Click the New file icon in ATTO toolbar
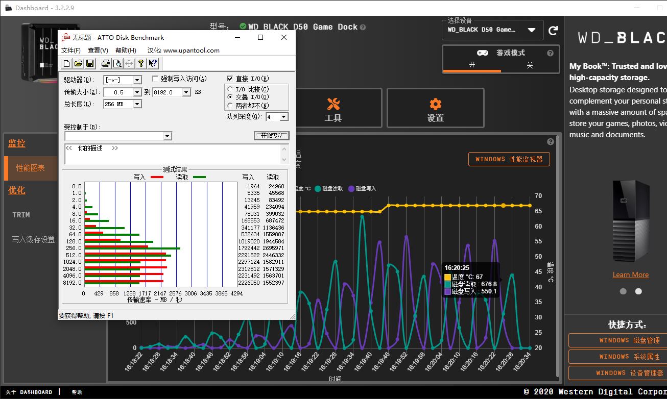Screen dimensions: 667x399 67,63
